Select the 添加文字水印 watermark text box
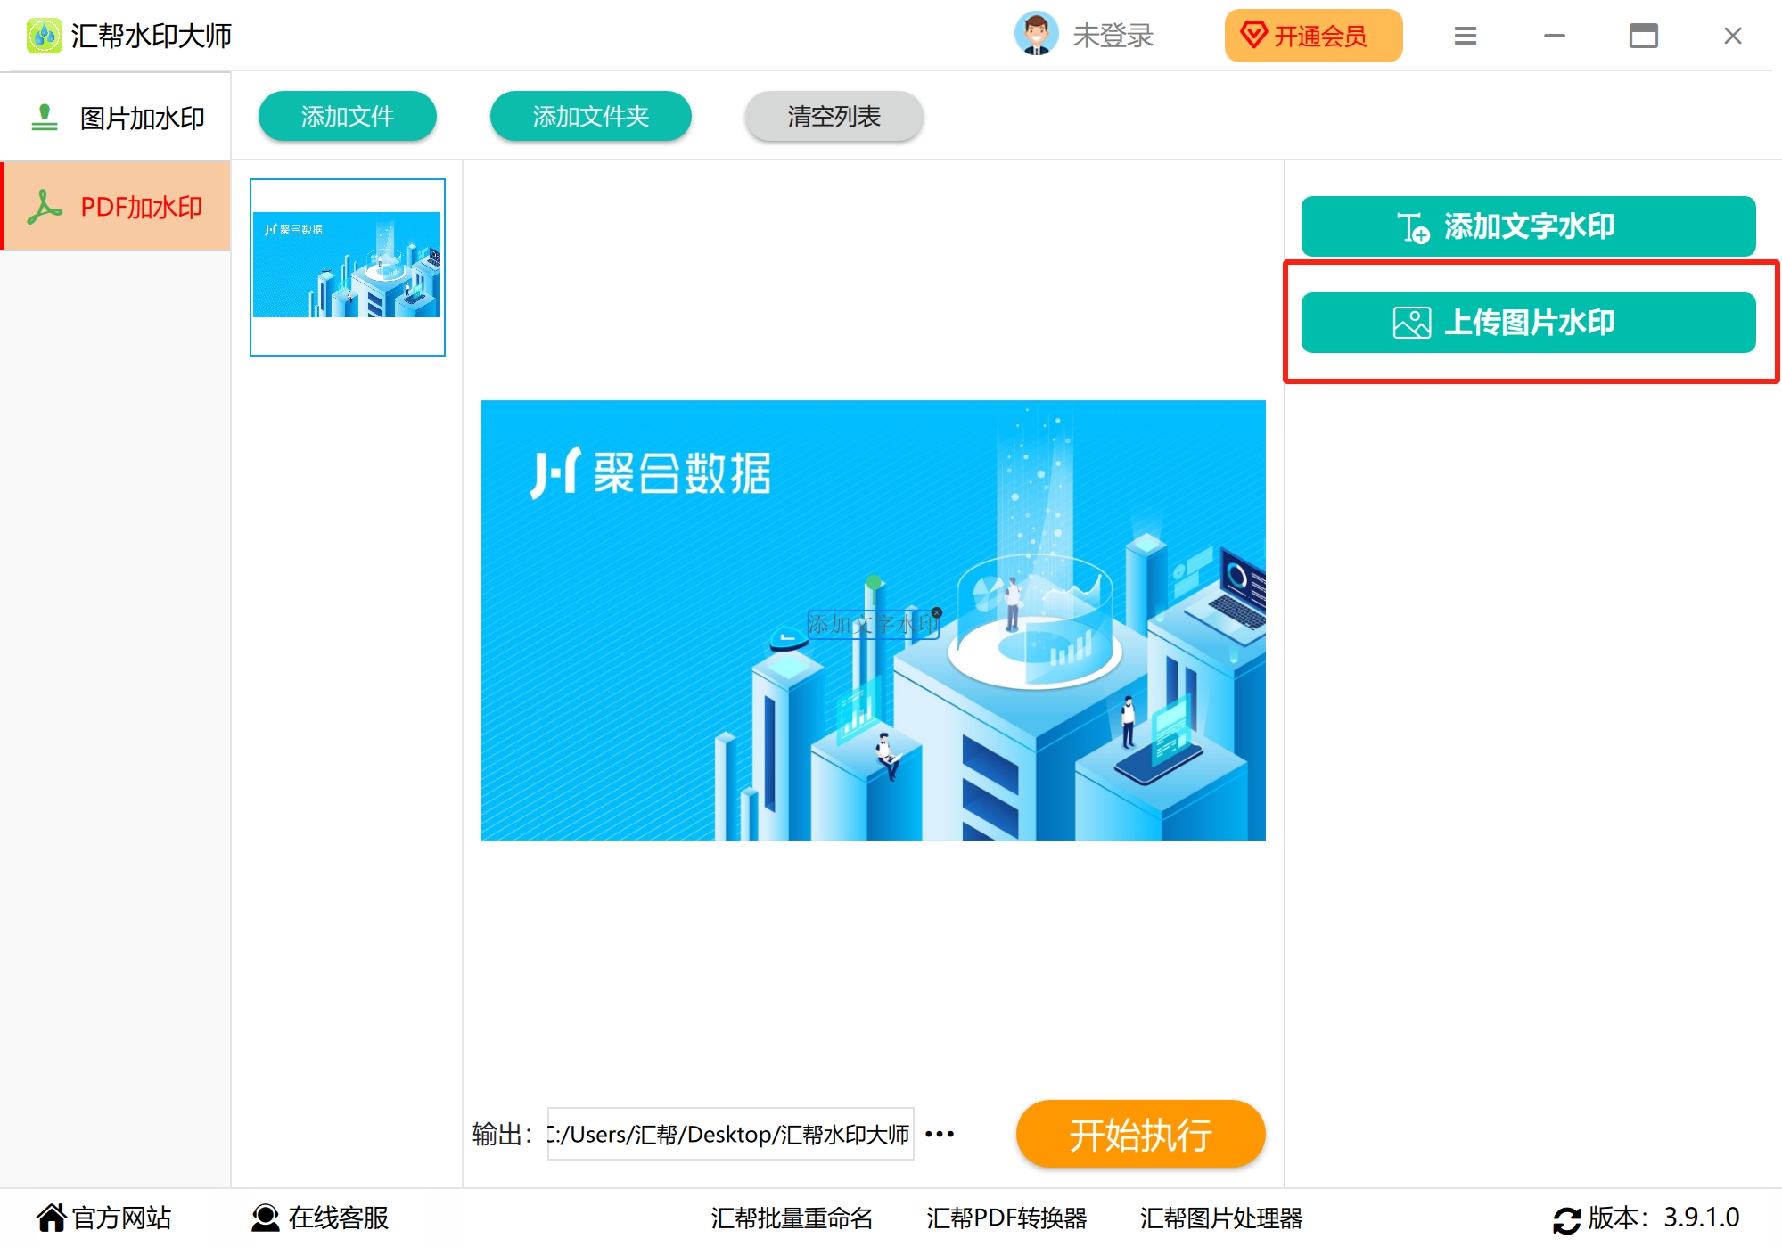 pos(872,624)
